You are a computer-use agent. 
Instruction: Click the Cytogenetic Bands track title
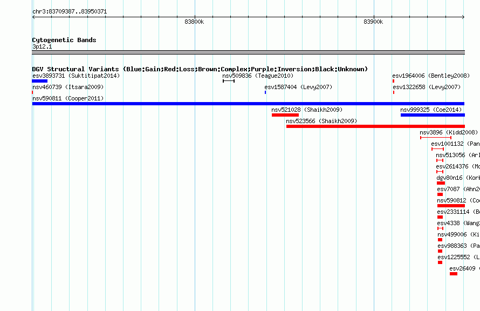pos(64,40)
